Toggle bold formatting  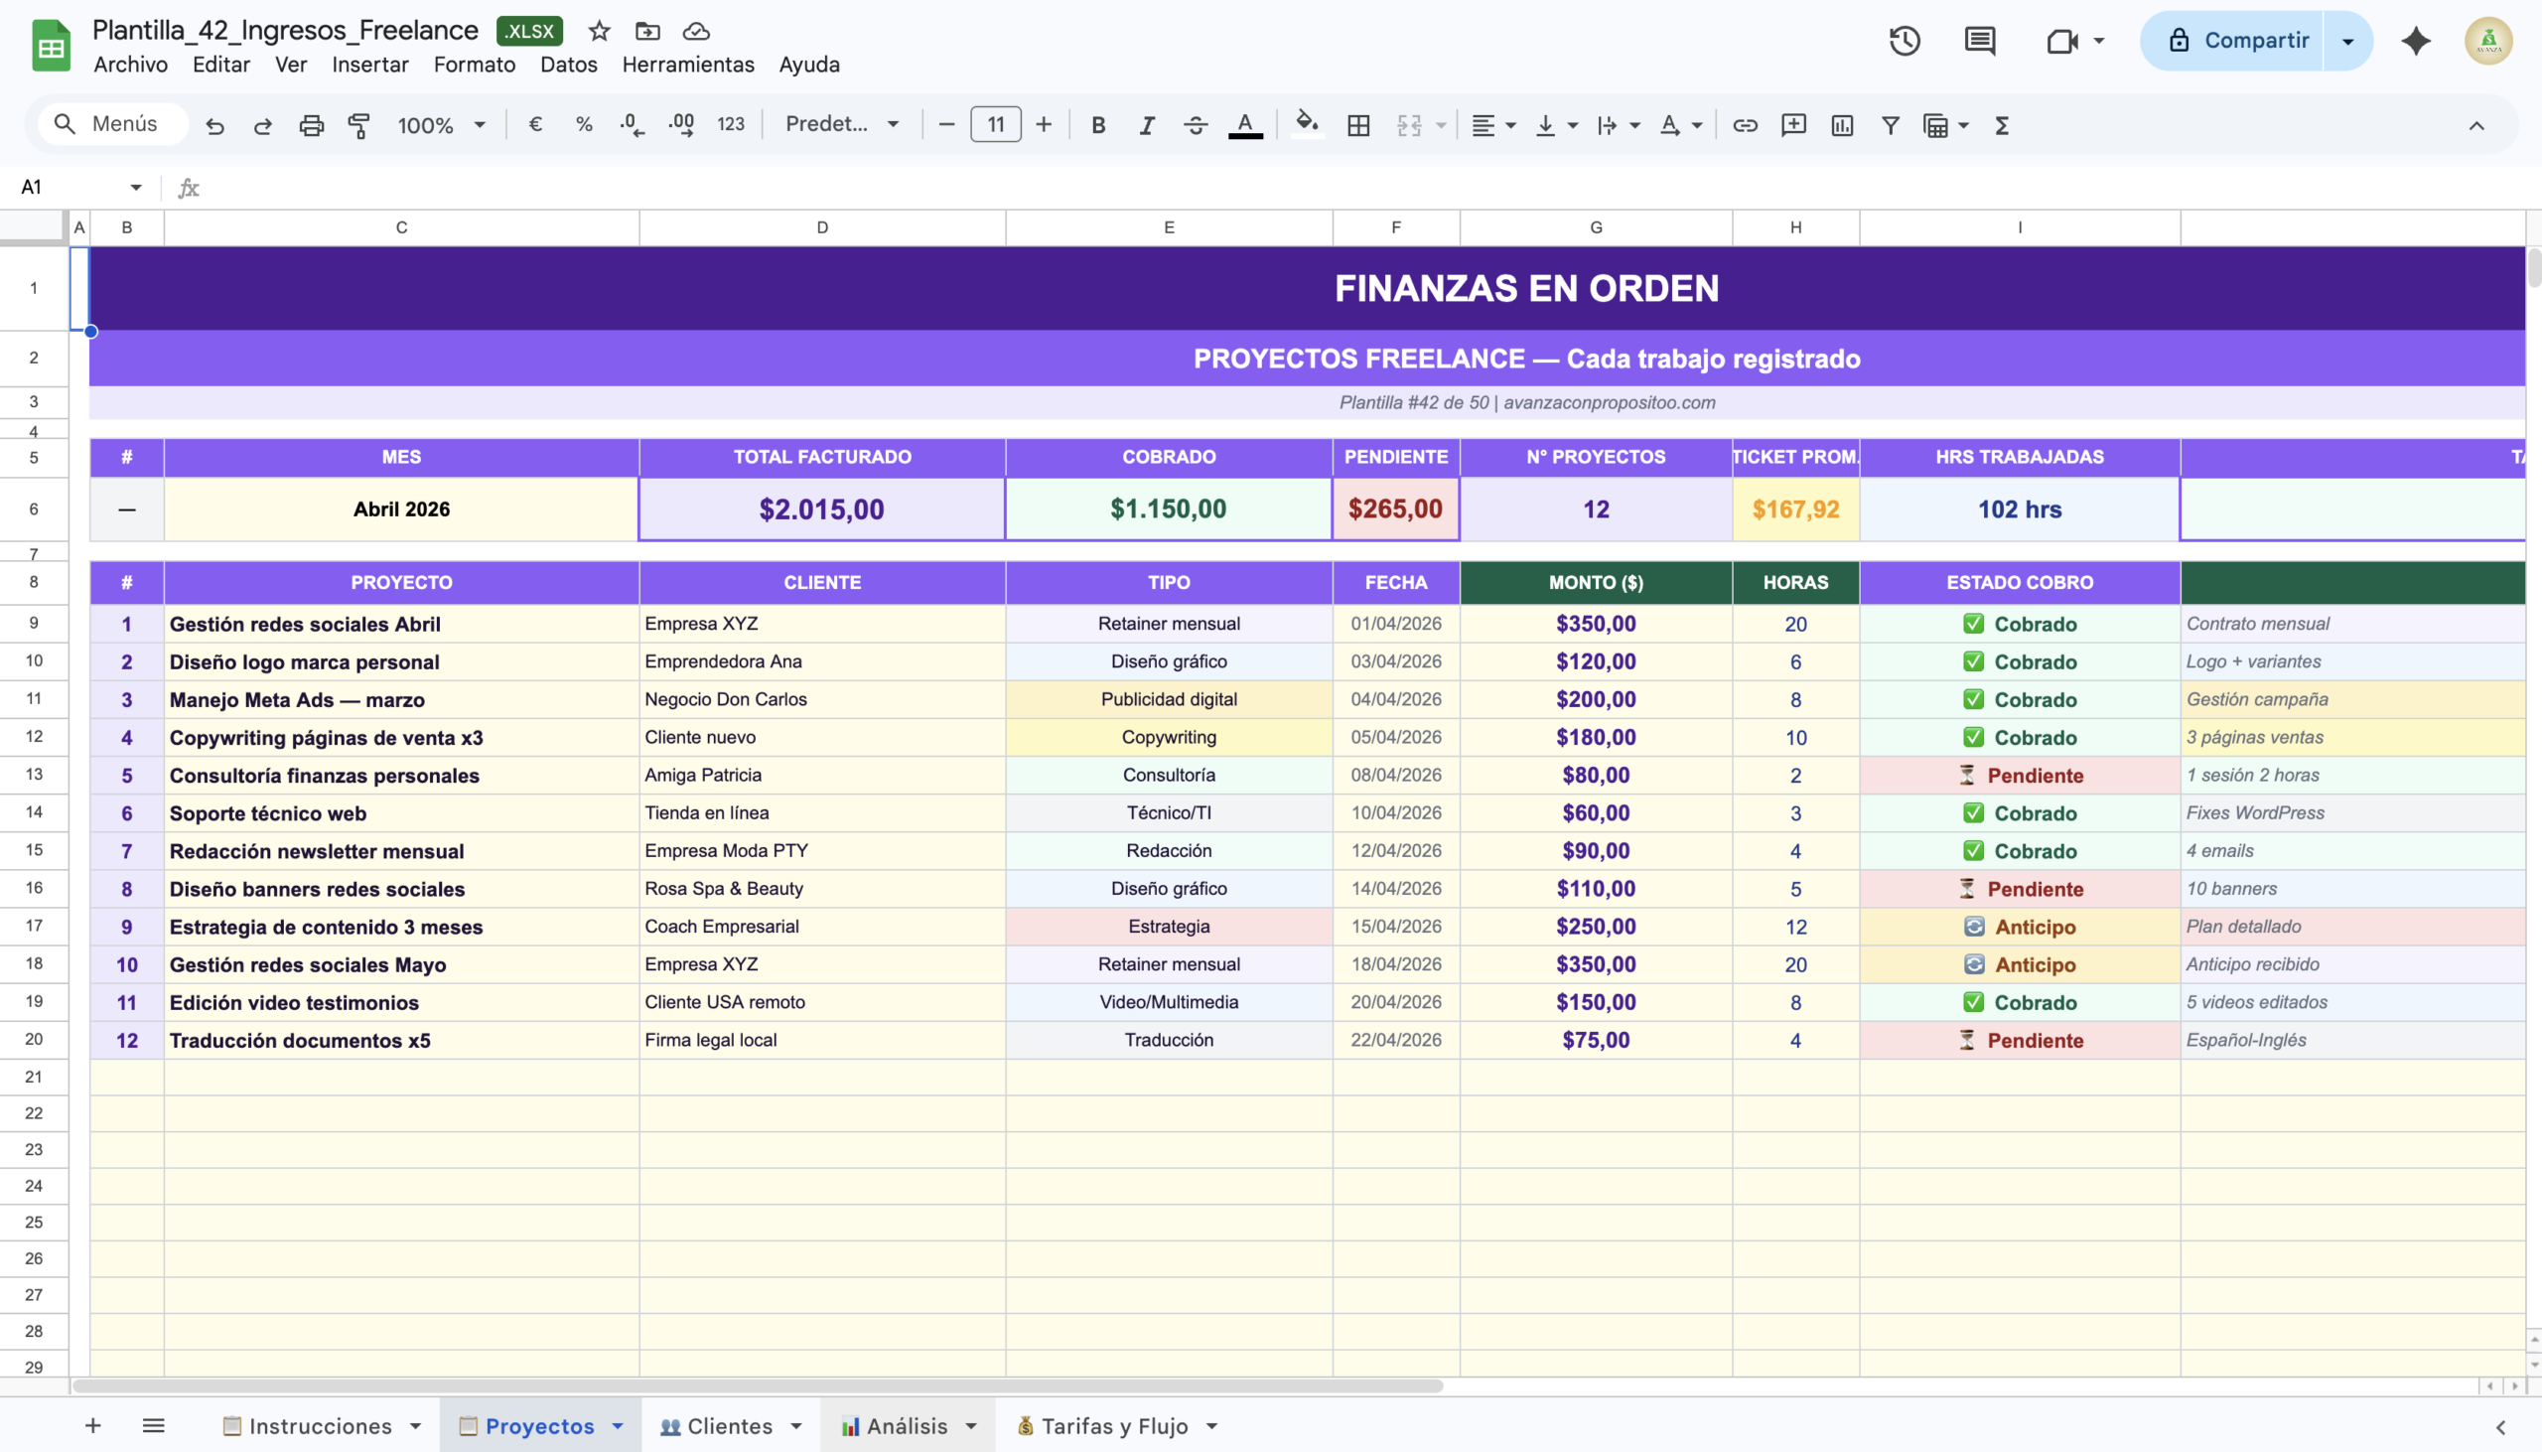(x=1097, y=126)
